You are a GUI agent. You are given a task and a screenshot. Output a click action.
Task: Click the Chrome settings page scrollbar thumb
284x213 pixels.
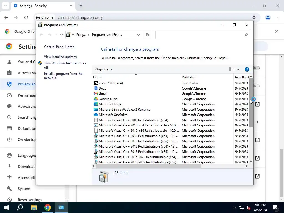tap(282, 173)
